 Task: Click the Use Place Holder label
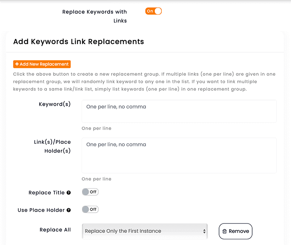tap(41, 210)
